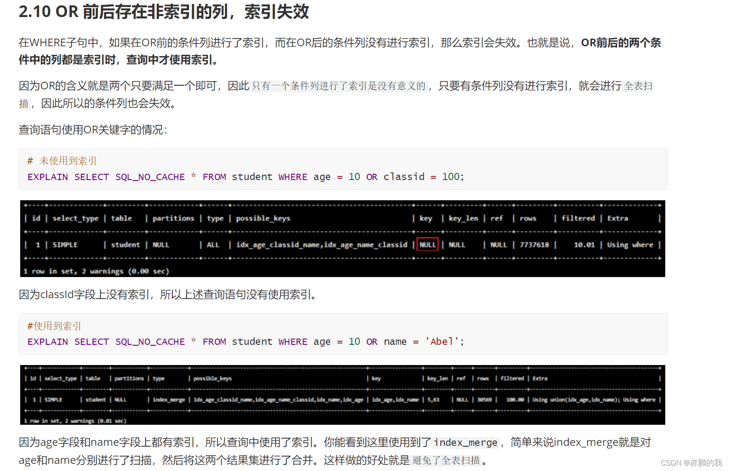Click the filtered value "100.00"

click(515, 400)
